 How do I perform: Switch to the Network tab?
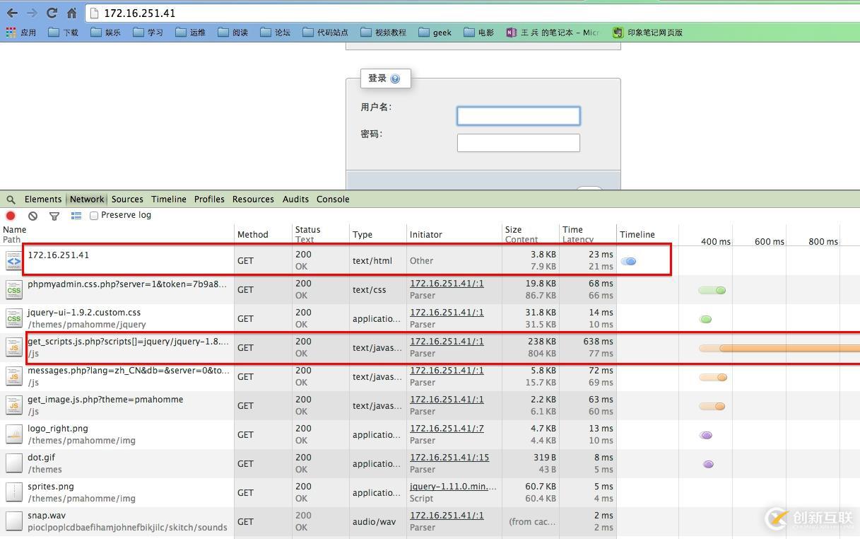coord(87,199)
